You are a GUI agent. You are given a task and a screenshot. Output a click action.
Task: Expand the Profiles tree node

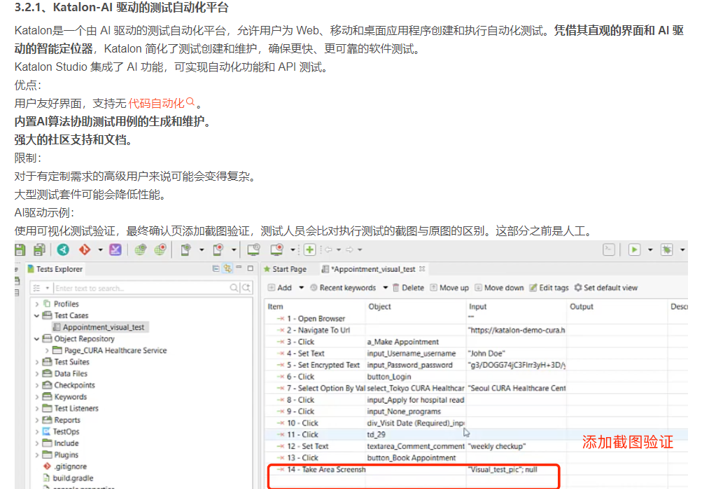click(37, 304)
